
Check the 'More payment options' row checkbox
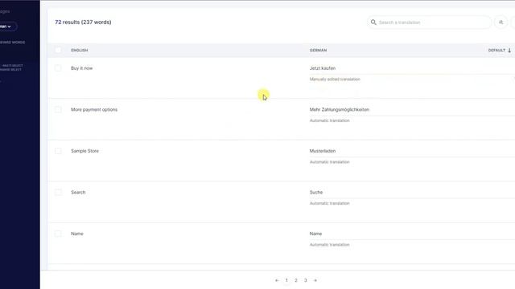pos(58,109)
